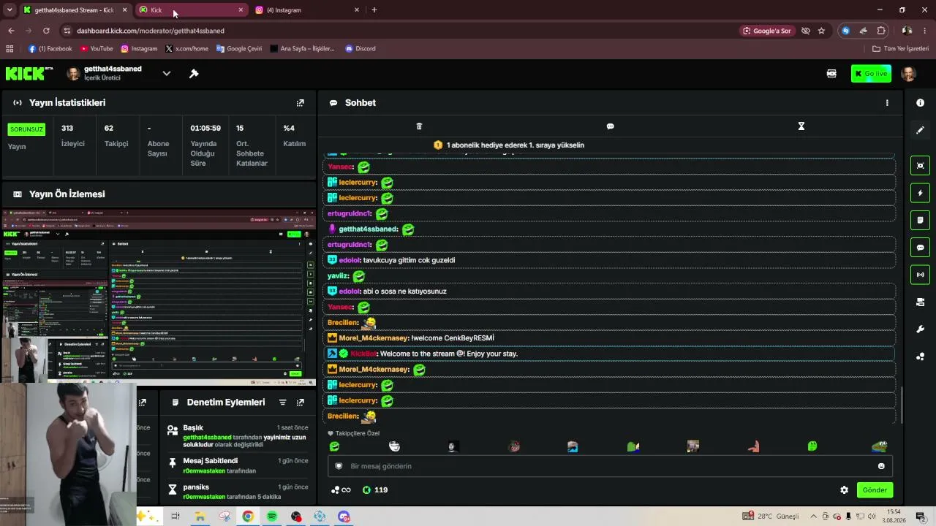Pop out the Denetim Eylemleri panel
936x526 pixels.
coord(300,403)
